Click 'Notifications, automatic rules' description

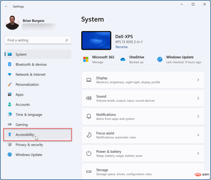click(x=116, y=137)
